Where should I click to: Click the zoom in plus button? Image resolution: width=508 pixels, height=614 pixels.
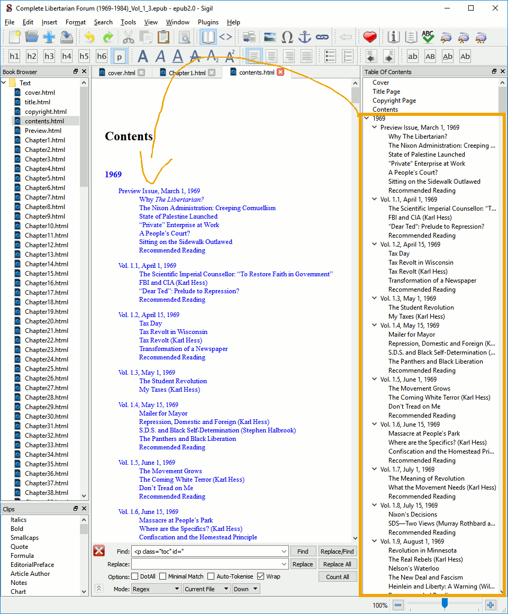tap(491, 605)
